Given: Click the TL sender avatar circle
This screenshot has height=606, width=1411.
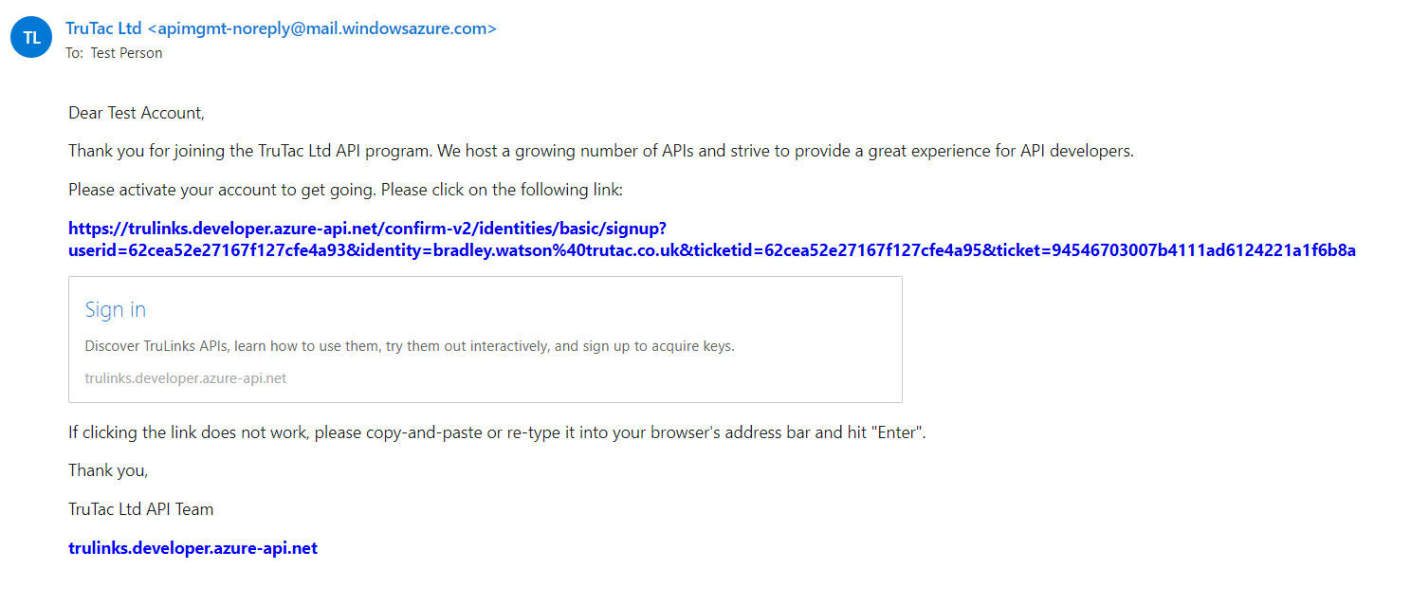Looking at the screenshot, I should (x=31, y=37).
